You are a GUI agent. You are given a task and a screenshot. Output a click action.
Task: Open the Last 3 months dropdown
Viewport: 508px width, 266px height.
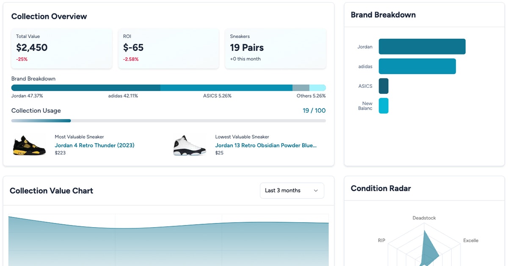pyautogui.click(x=292, y=190)
